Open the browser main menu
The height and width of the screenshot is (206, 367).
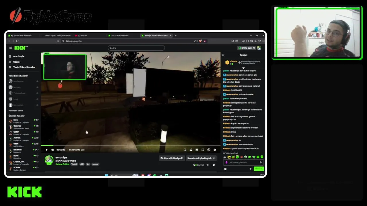[x=263, y=41]
